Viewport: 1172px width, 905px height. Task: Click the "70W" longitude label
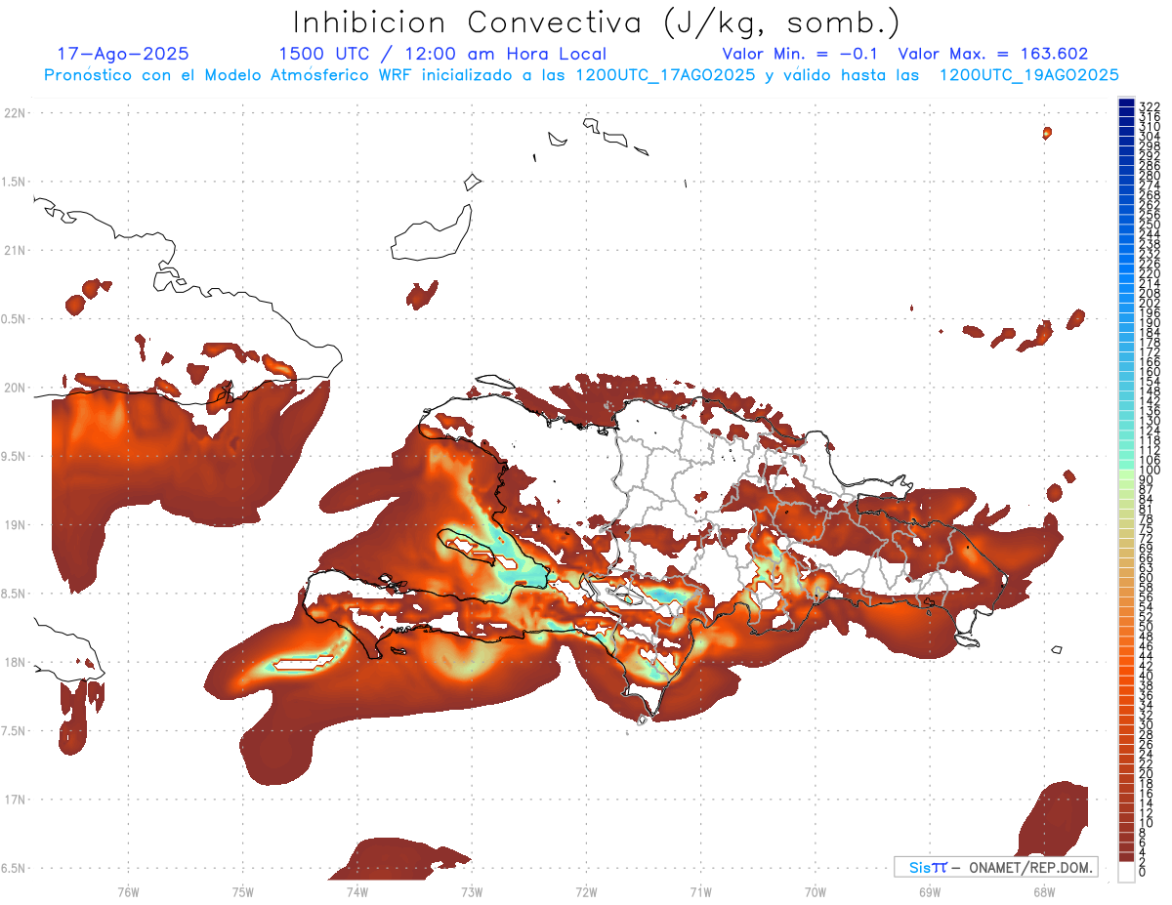click(816, 891)
